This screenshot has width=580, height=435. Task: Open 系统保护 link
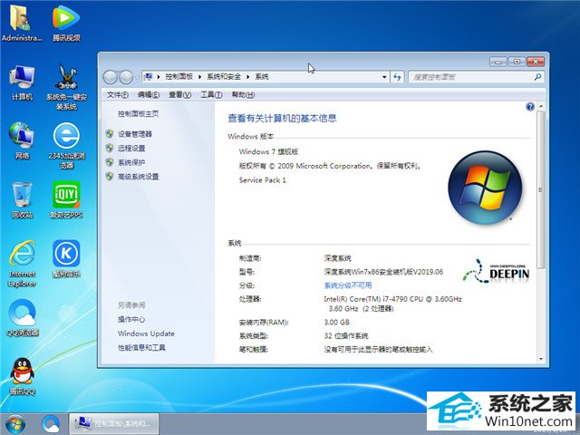click(131, 162)
